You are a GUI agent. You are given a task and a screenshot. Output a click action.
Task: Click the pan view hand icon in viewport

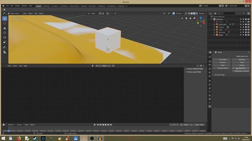tap(190, 18)
